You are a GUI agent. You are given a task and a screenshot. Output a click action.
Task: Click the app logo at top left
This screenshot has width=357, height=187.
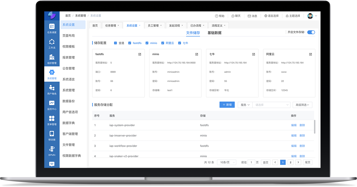pyautogui.click(x=52, y=16)
